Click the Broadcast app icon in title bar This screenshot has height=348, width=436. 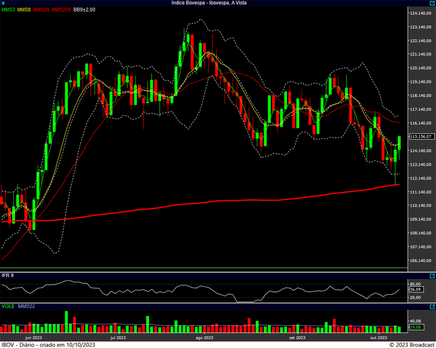pos(3,3)
